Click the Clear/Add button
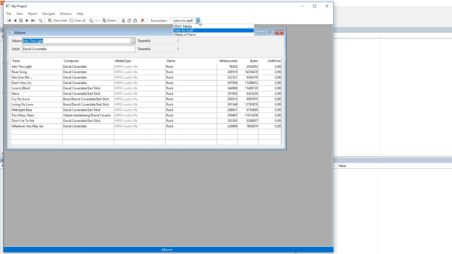Viewport: 452px width, 254px height. tap(58, 21)
